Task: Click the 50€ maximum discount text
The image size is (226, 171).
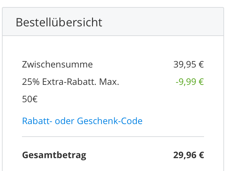Action: pos(30,99)
